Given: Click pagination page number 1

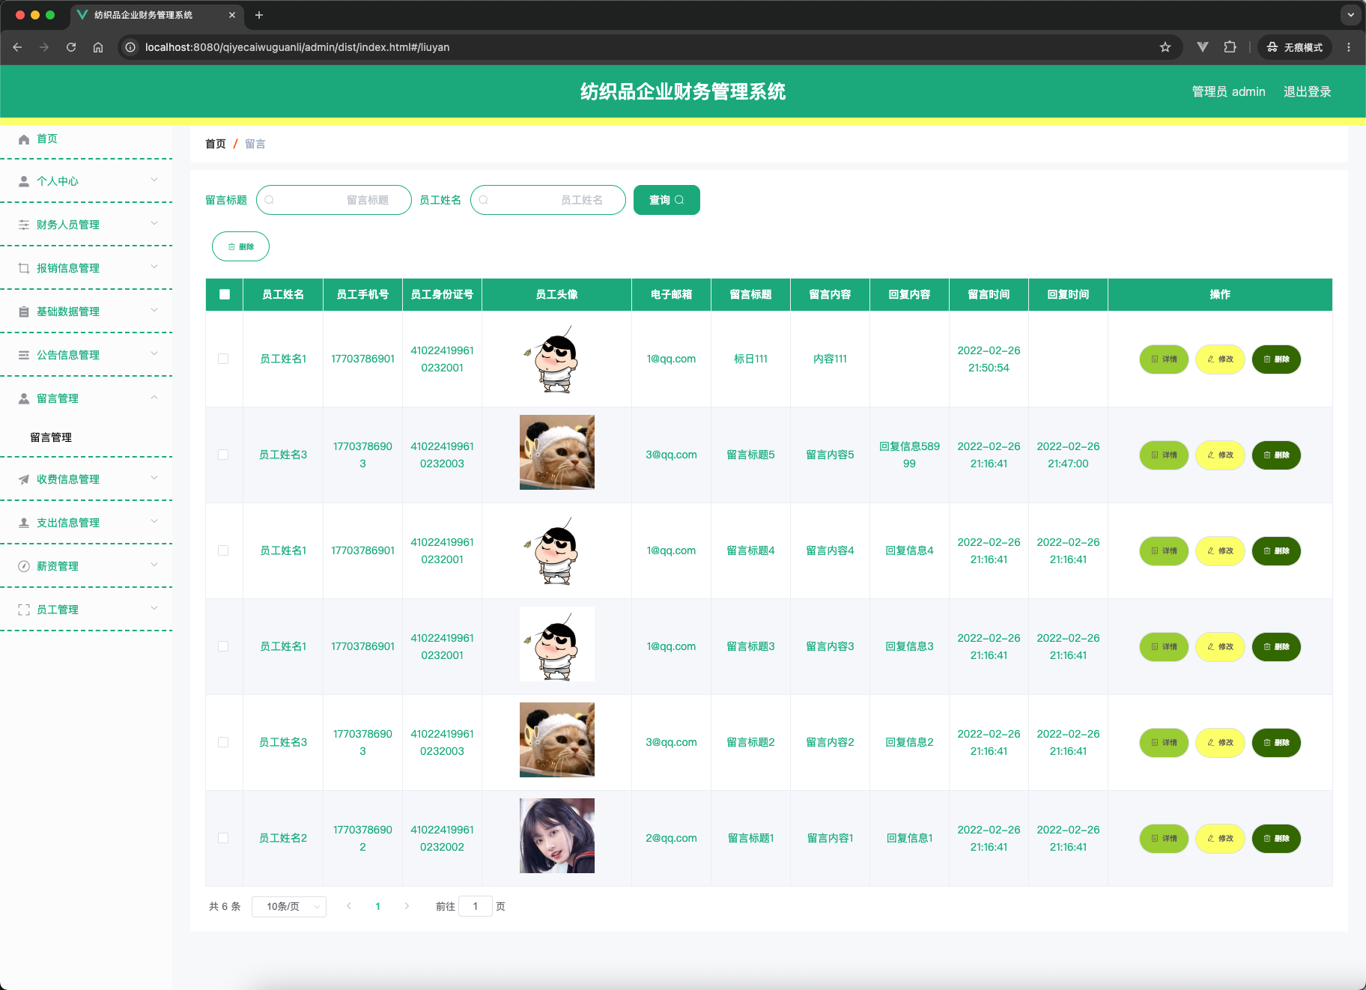Looking at the screenshot, I should [378, 906].
